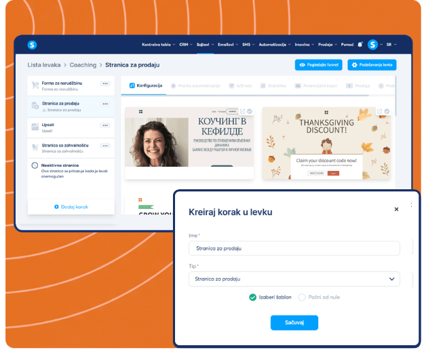This screenshot has width=424, height=350.
Task: Select the Počni od nule radio option
Action: [x=302, y=297]
